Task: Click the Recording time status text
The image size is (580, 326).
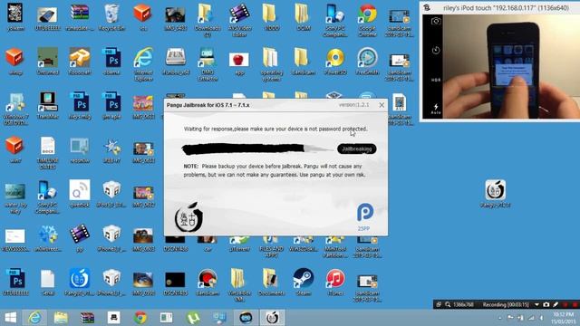Action: [506, 304]
